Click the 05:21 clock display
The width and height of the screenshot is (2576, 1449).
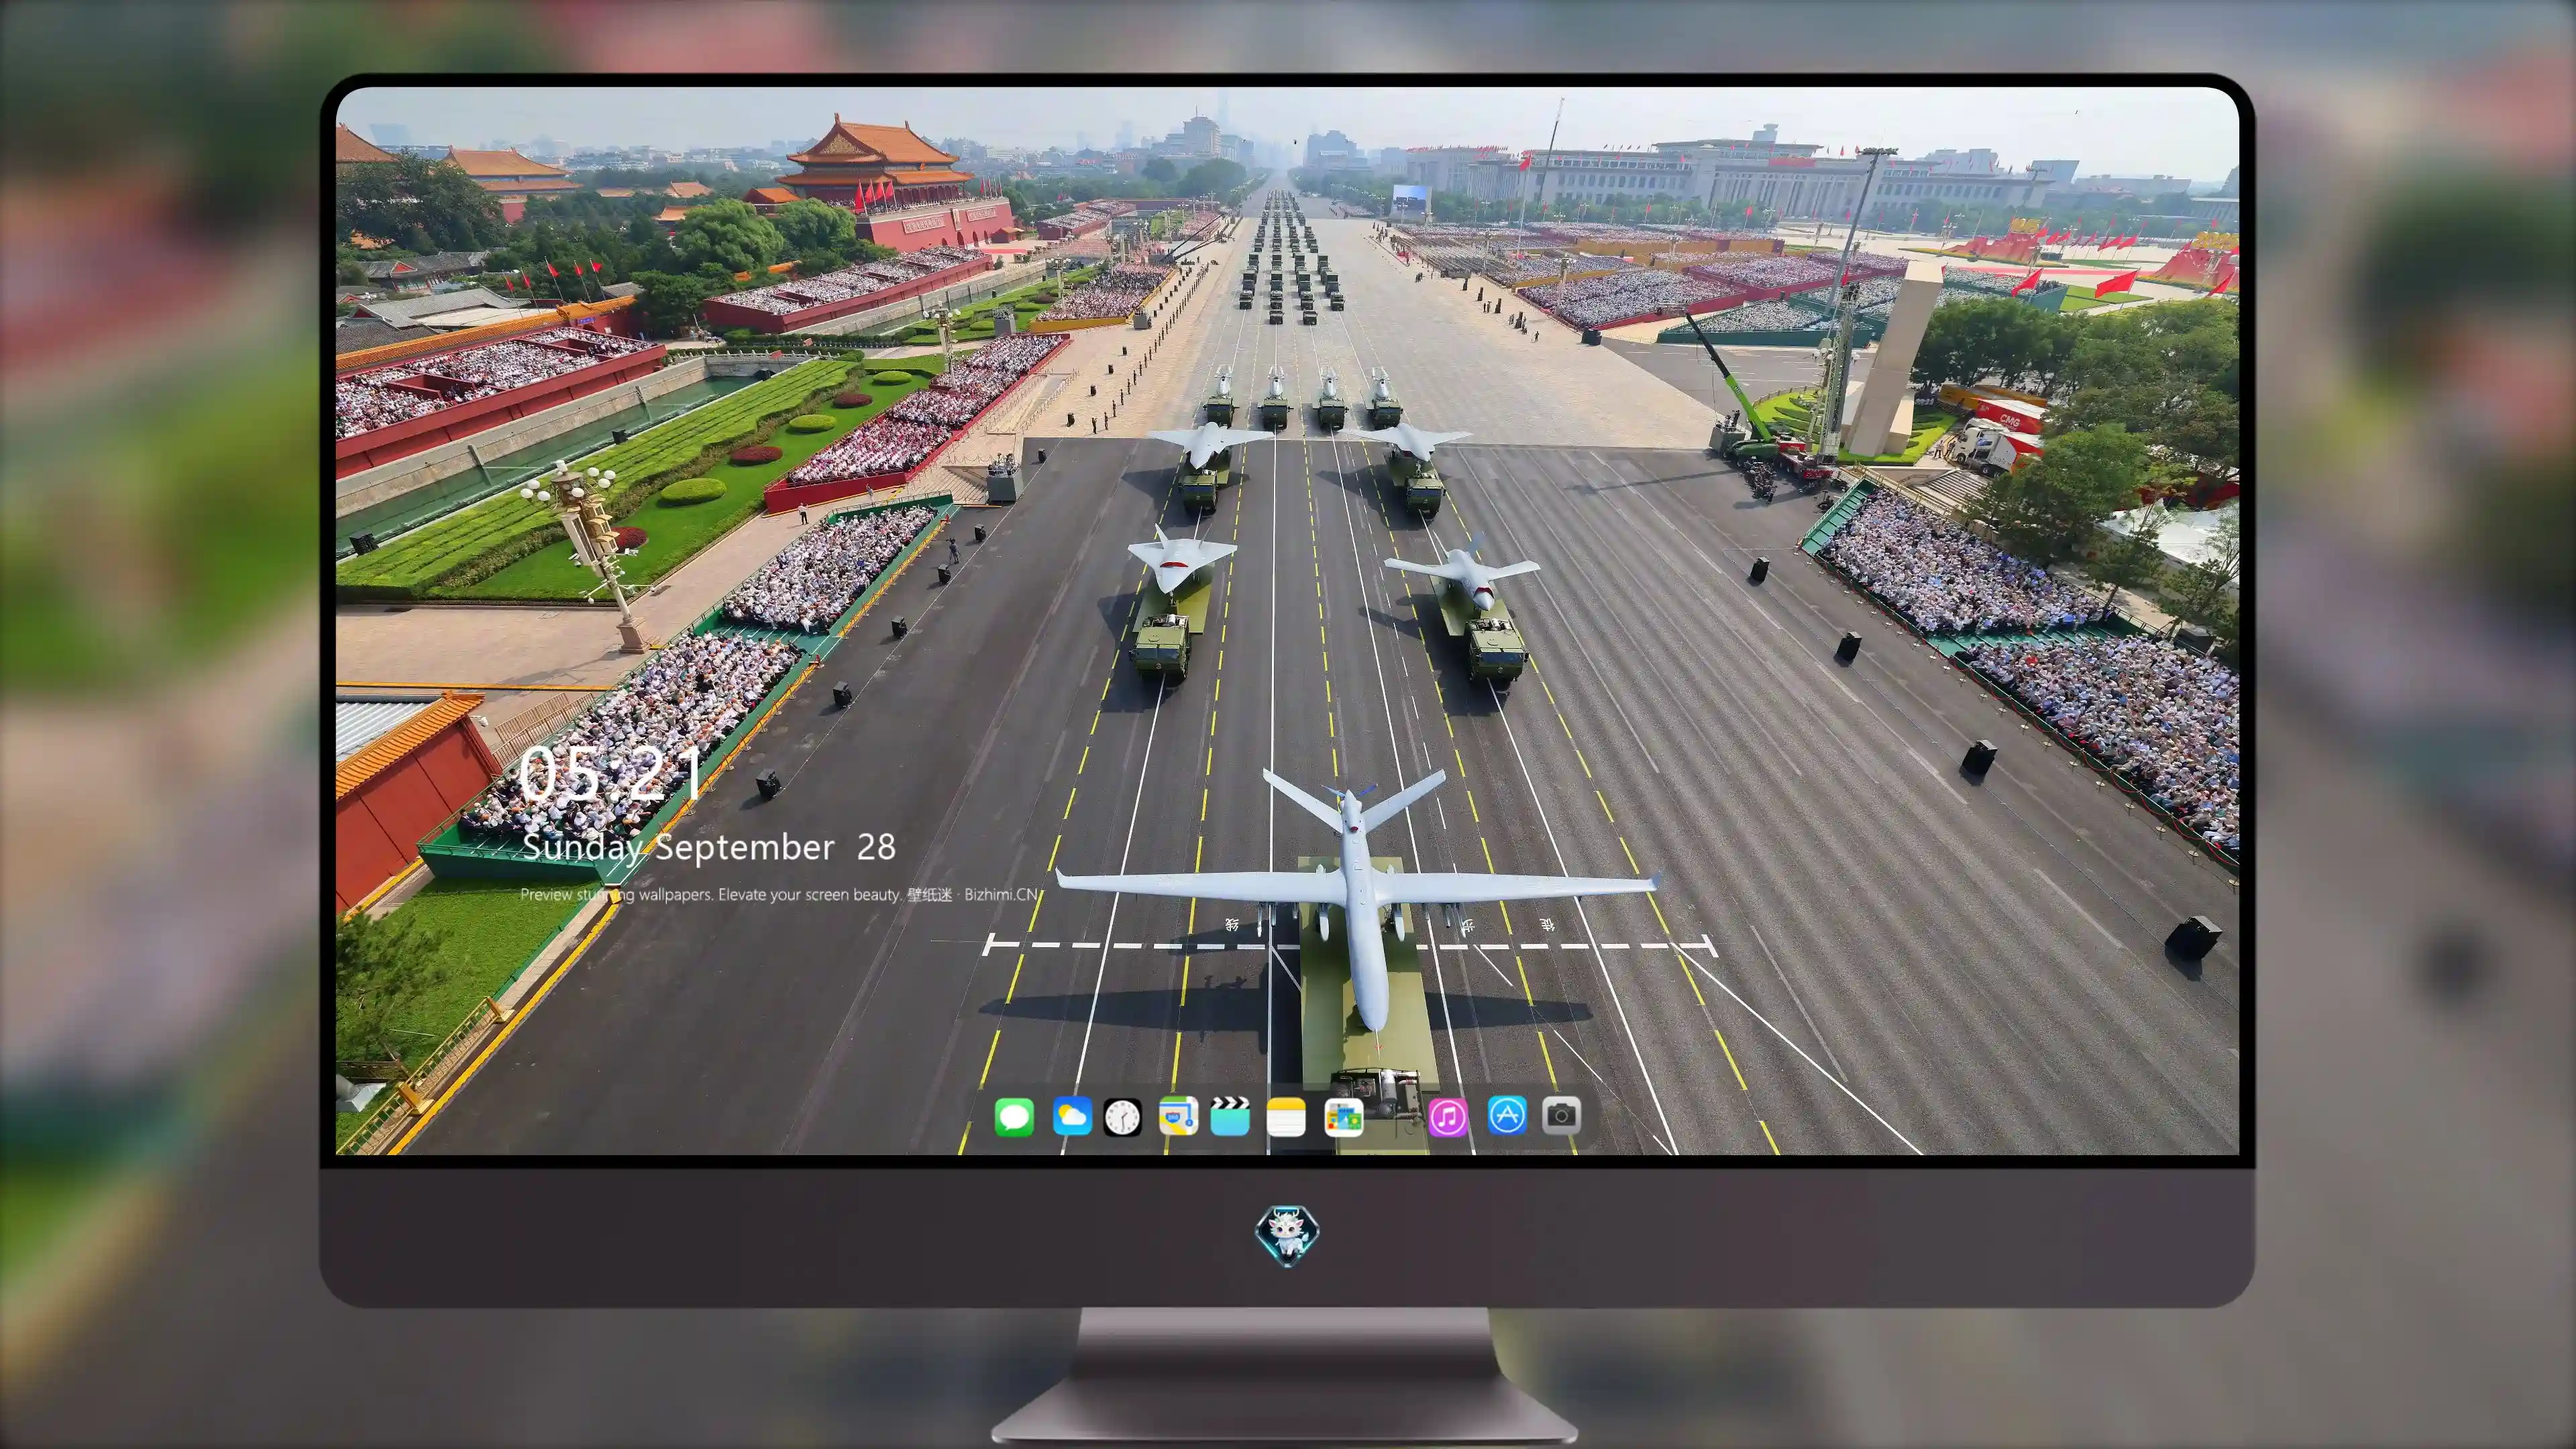(x=611, y=773)
